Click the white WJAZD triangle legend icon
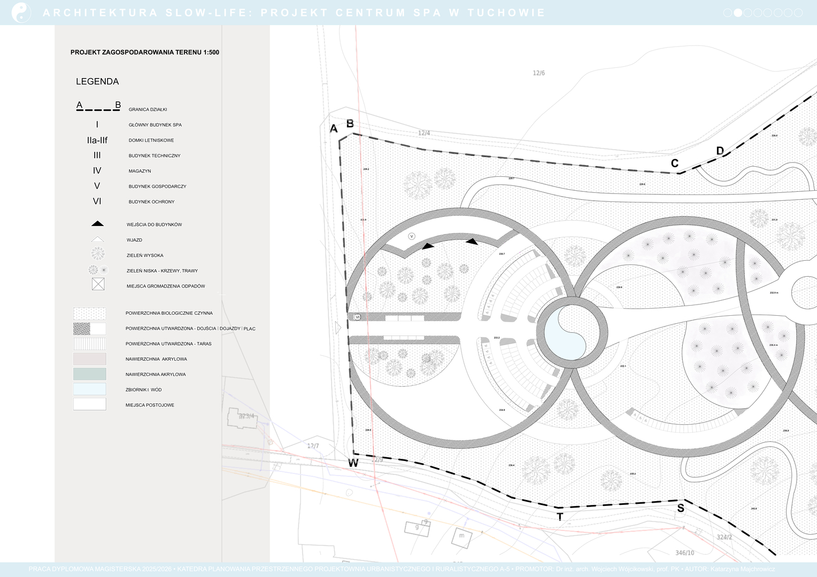This screenshot has height=577, width=817. click(97, 239)
